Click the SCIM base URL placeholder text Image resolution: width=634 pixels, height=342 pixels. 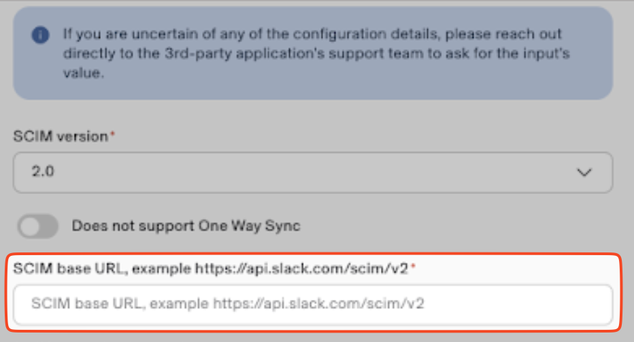[x=228, y=303]
